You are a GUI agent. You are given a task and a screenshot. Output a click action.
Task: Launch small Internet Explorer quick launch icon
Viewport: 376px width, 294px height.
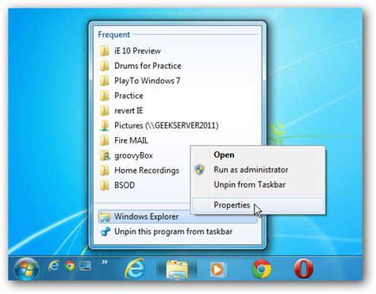tap(53, 265)
